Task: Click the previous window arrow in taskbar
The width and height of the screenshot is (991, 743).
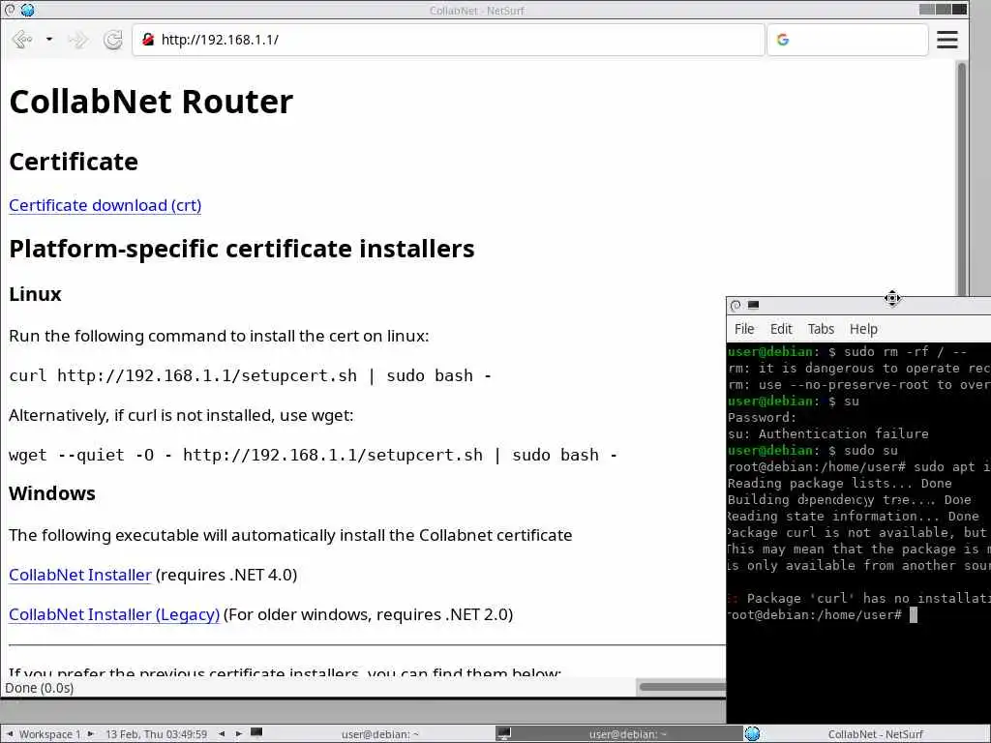Action: (x=222, y=734)
